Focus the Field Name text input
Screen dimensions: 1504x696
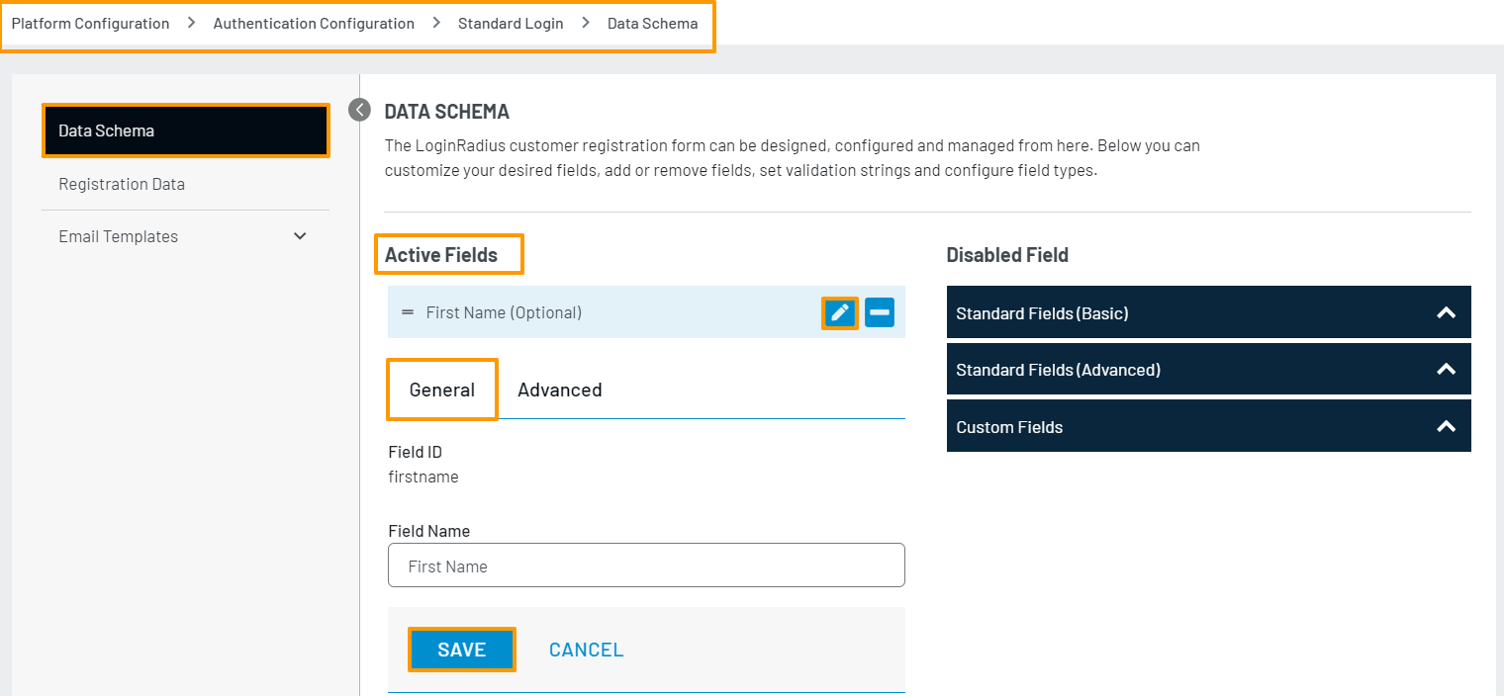(x=646, y=566)
